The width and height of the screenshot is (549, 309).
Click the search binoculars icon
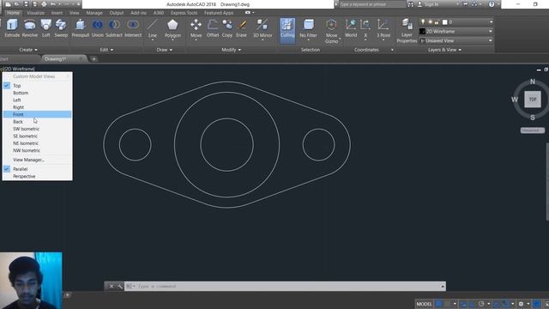[x=410, y=4]
